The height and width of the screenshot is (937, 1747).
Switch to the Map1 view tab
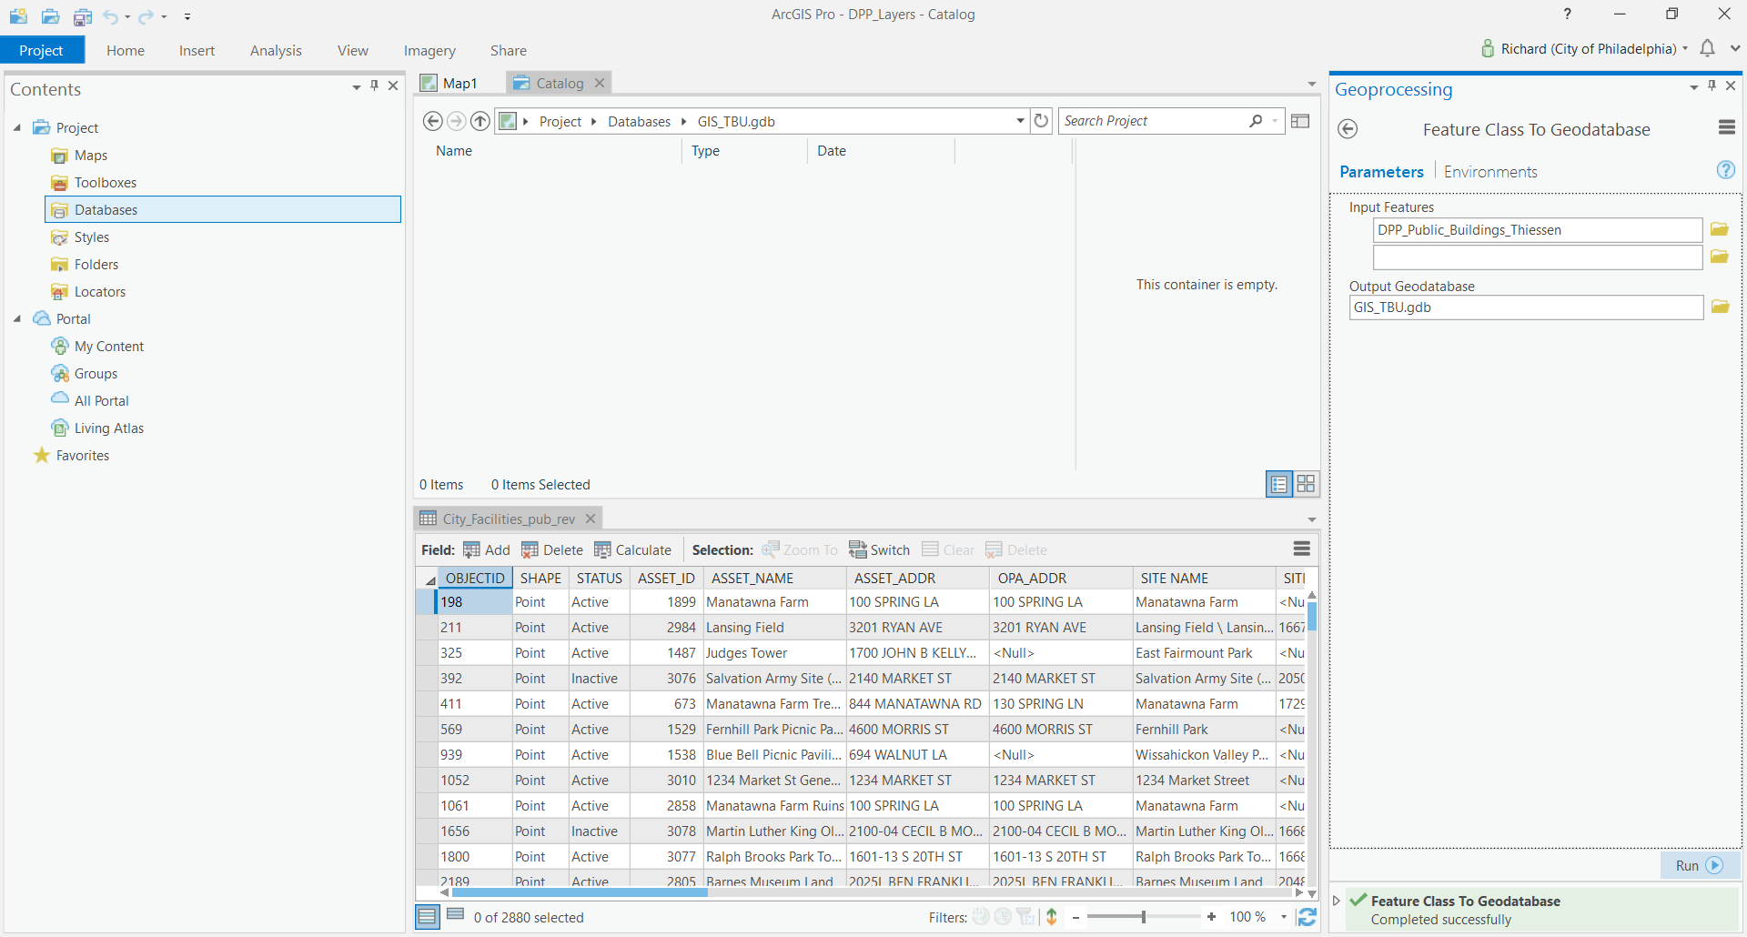(449, 83)
